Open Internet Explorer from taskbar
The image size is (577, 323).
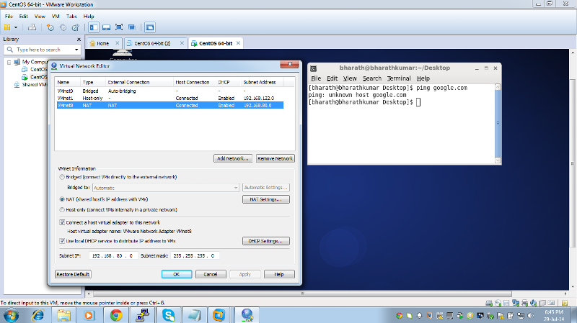[x=38, y=315]
